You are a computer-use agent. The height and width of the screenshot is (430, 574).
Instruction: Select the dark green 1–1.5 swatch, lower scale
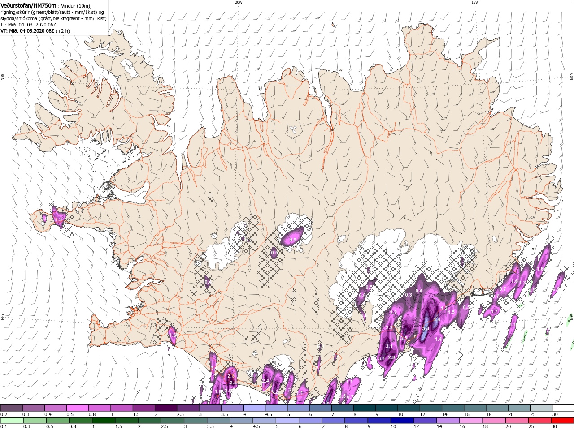[103, 421]
